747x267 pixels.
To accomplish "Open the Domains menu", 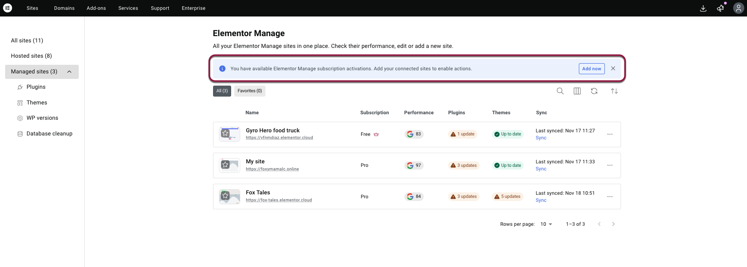I will [x=64, y=8].
